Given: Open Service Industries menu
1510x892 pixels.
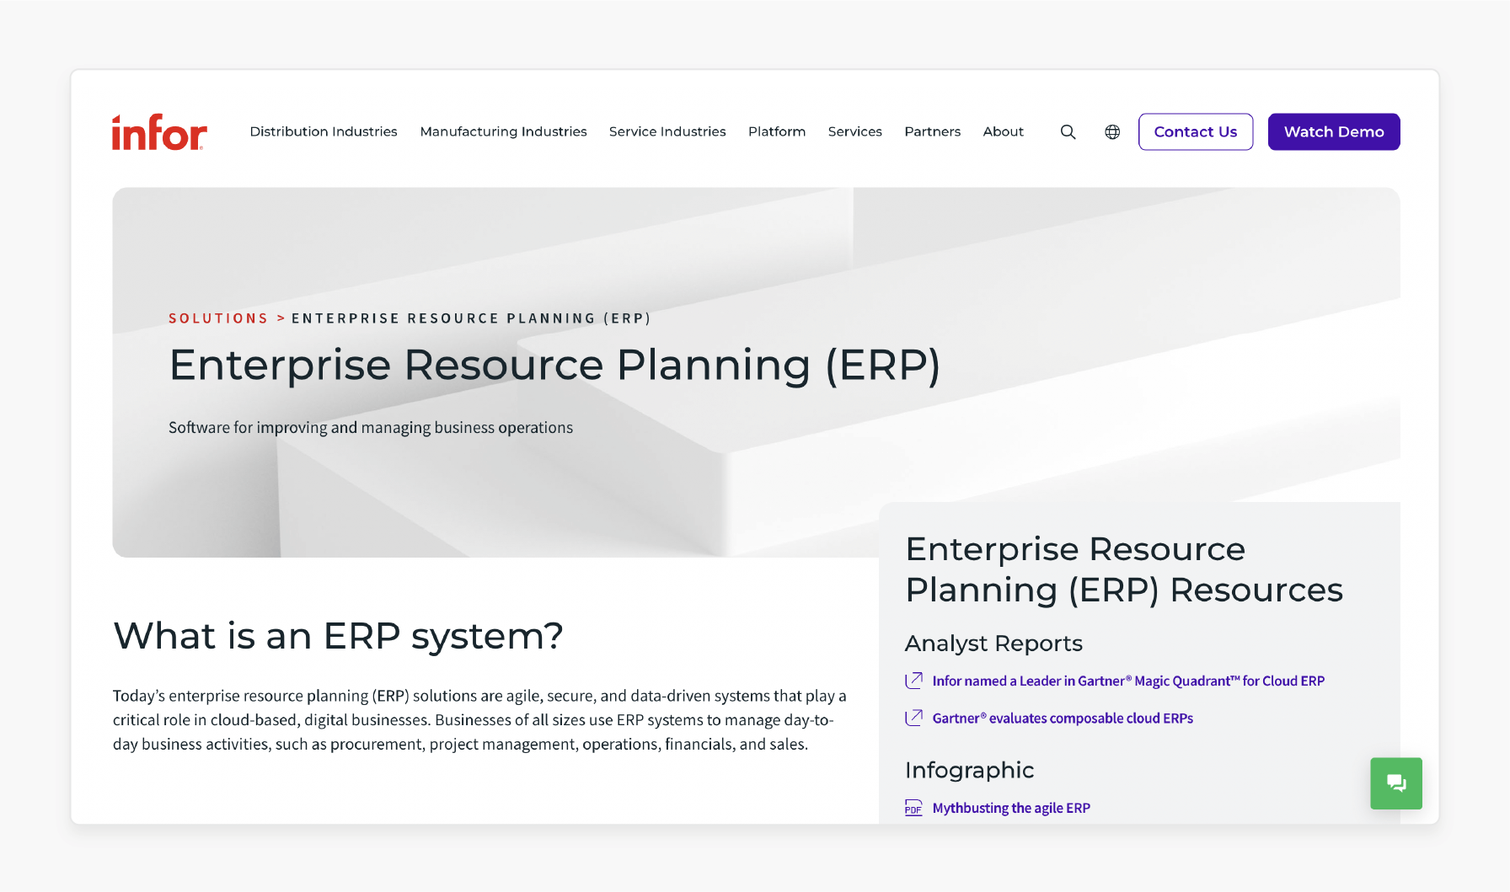Looking at the screenshot, I should tap(667, 131).
